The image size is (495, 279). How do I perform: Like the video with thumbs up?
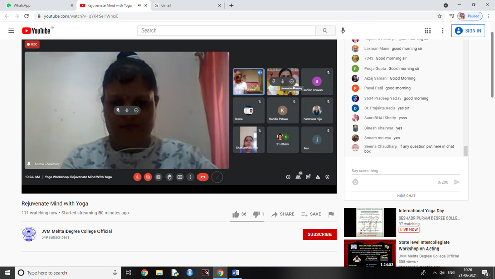[x=239, y=214]
